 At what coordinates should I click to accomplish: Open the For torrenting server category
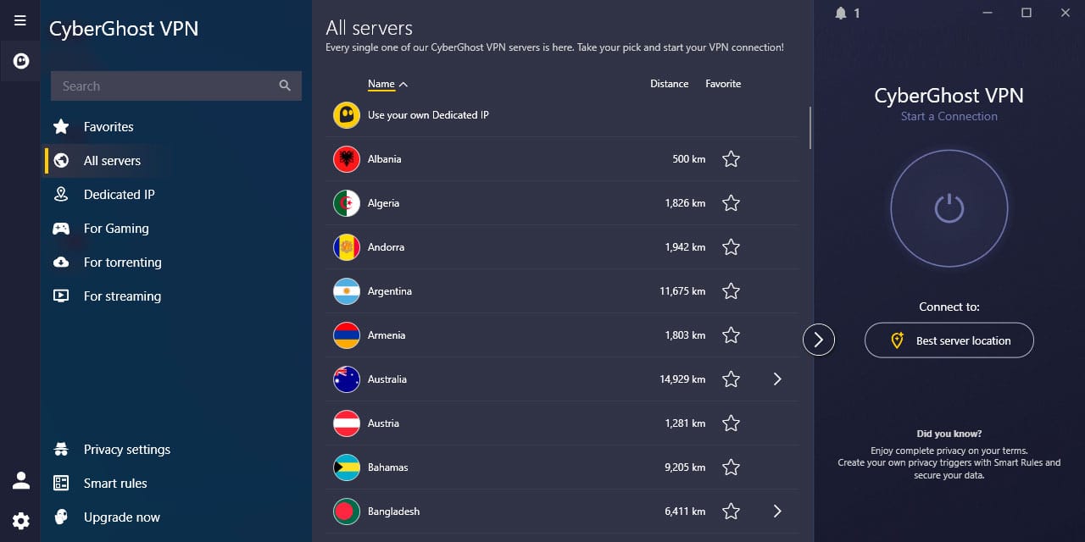tap(122, 262)
